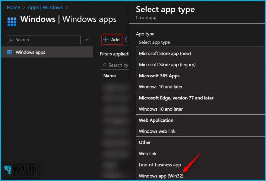Click the magnifier icon in Search by box
This screenshot has width=266, height=181.
pyautogui.click(x=104, y=65)
